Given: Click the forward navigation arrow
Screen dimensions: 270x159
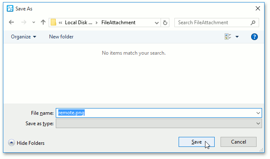Looking at the screenshot, I should [x=23, y=22].
